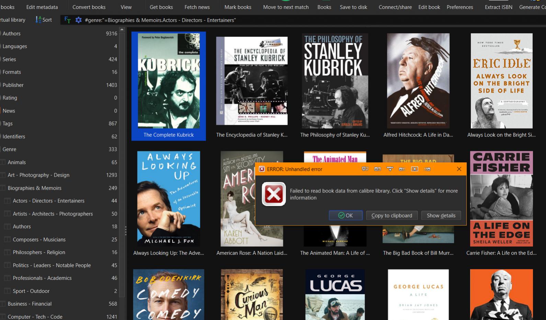The width and height of the screenshot is (546, 320).
Task: Click the tag browser scroll-up arrow
Action: coord(122,30)
